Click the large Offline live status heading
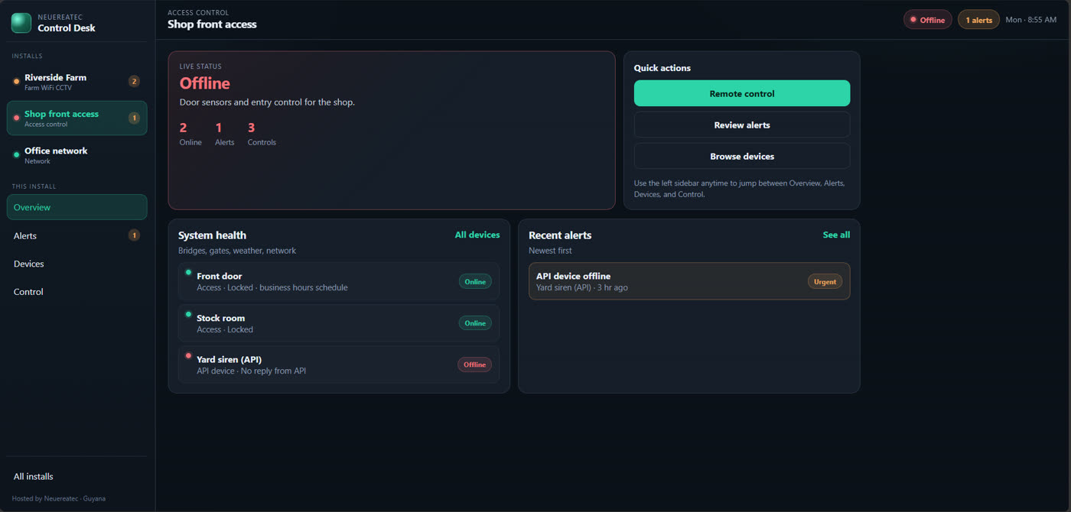This screenshot has width=1071, height=512. coord(205,83)
